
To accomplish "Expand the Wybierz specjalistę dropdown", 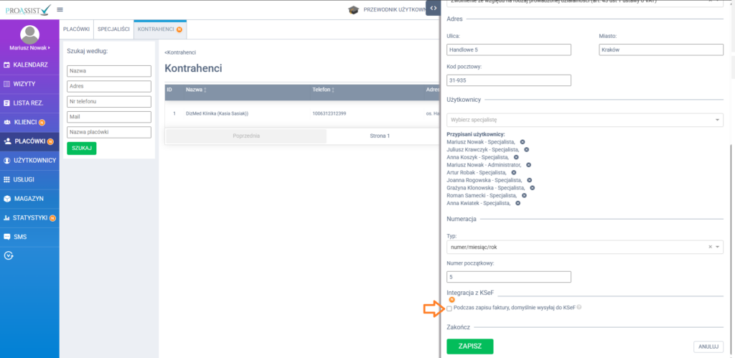I will pyautogui.click(x=584, y=119).
